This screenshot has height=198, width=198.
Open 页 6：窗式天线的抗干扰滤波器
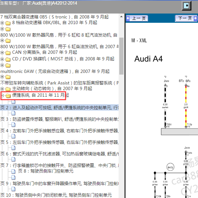[x=59, y=154]
